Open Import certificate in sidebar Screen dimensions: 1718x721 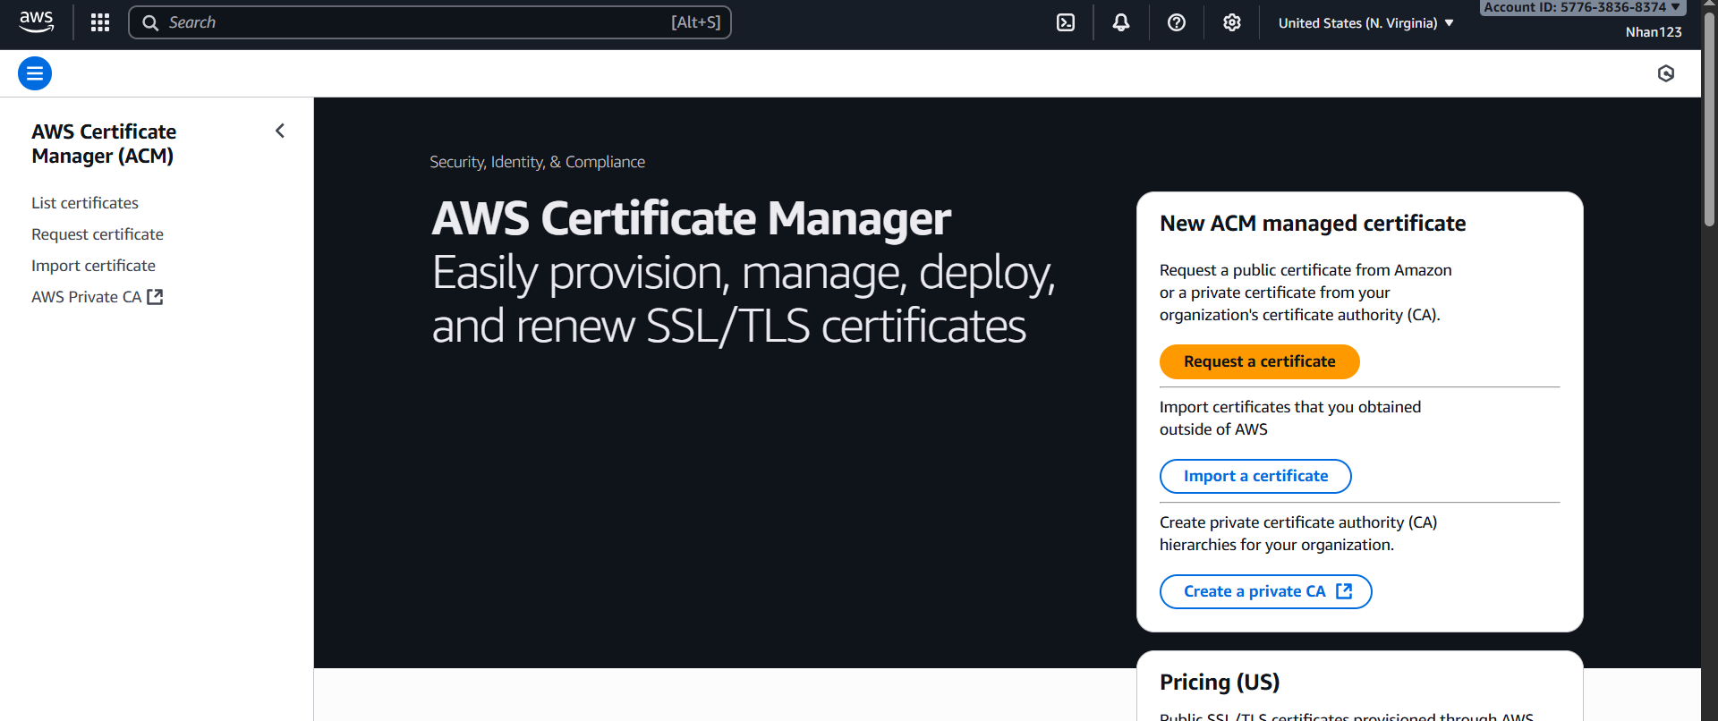(93, 266)
